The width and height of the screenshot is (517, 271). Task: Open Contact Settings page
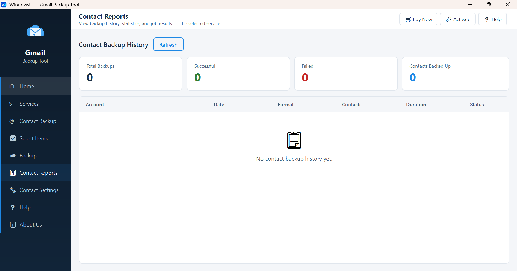[36, 190]
